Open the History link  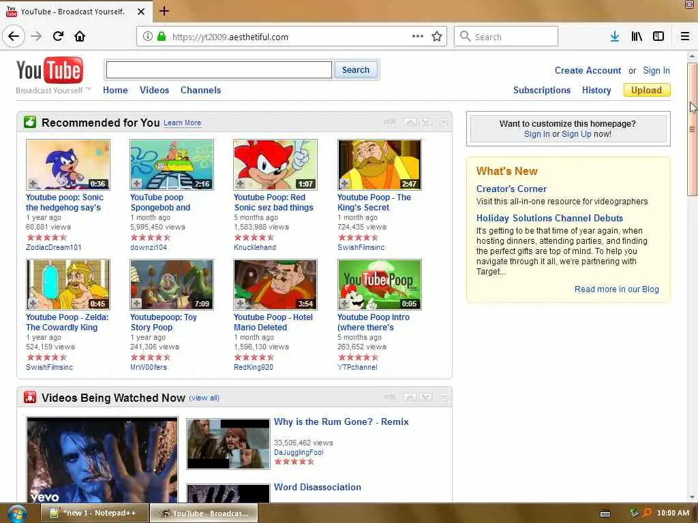tap(596, 91)
